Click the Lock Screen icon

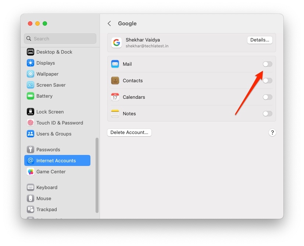pos(31,112)
